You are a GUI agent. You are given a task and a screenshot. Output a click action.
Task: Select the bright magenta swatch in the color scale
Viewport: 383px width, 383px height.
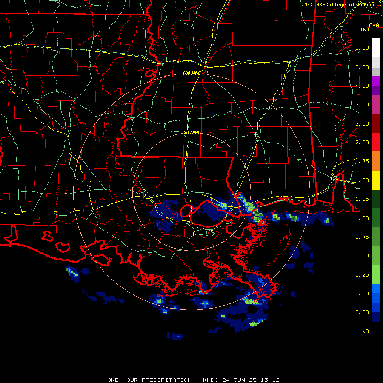[376, 81]
